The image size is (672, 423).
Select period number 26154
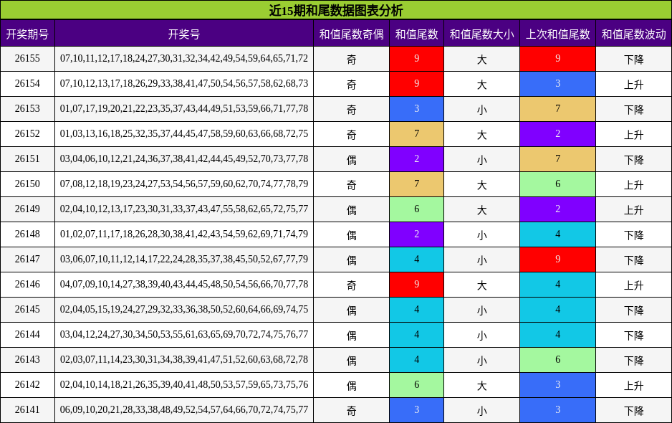pyautogui.click(x=27, y=84)
